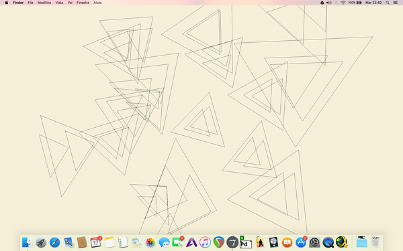The image size is (403, 251).
Task: Open GarageBand guitarist icon
Action: (x=260, y=242)
